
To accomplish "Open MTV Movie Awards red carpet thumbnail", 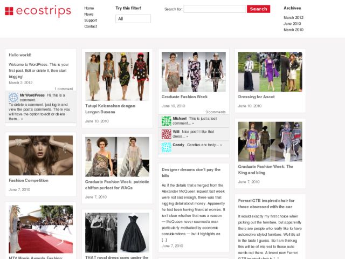I will click(x=41, y=229).
